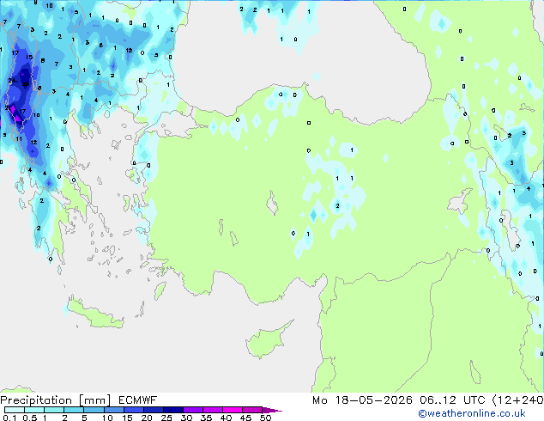
Task: Click the 30–35 mm purple legend swatch
Action: [192, 410]
